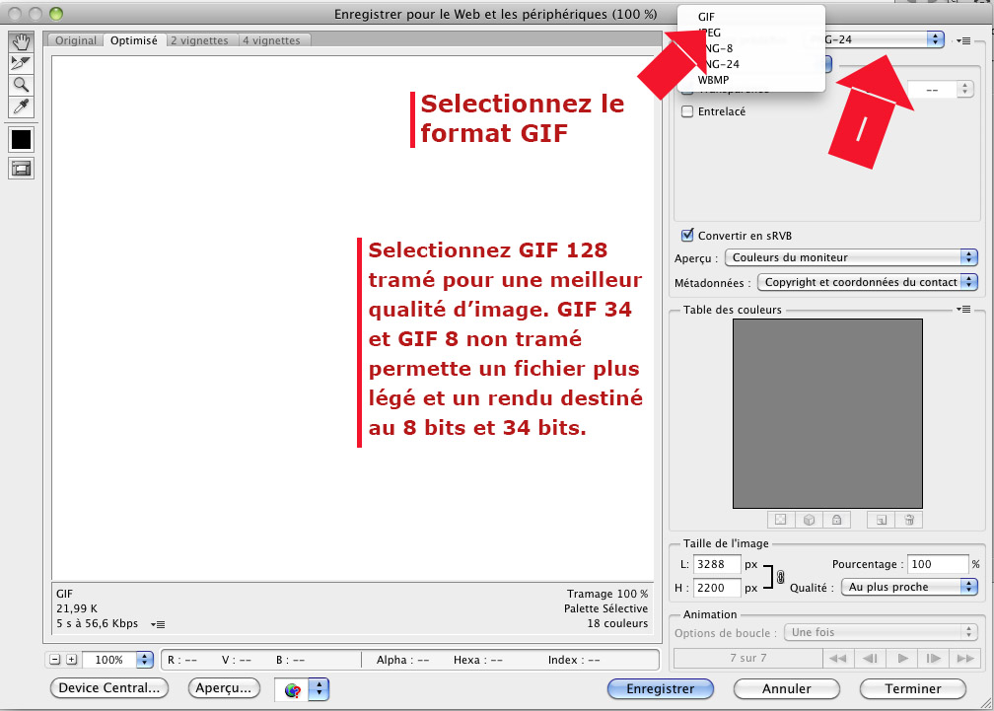Click the trash icon under color table

909,519
